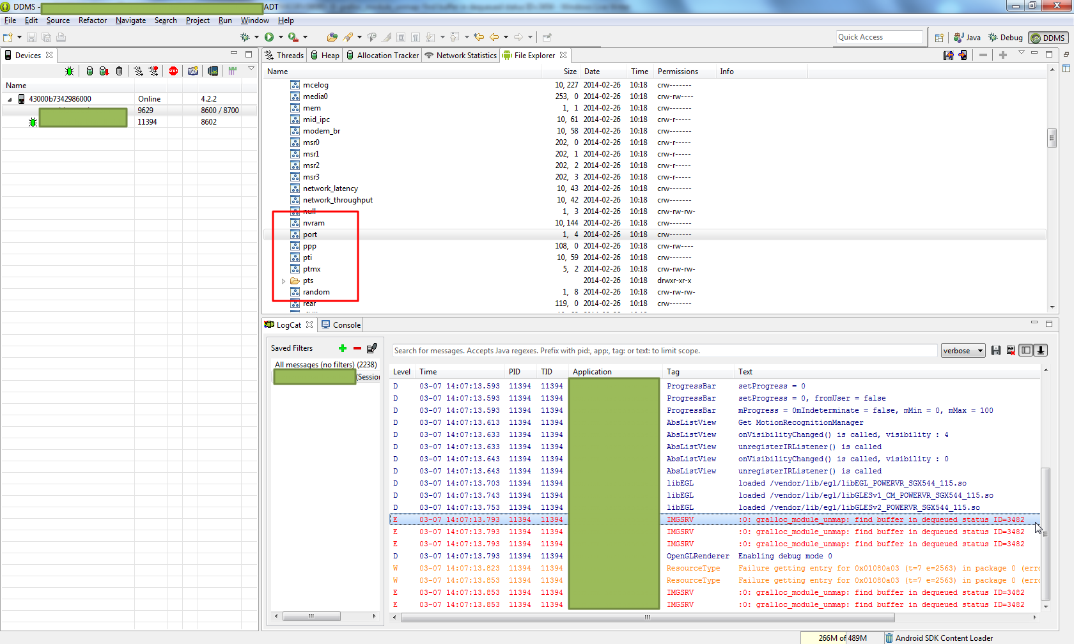Collapse device 43000b7342986000 tree node

tap(10, 100)
